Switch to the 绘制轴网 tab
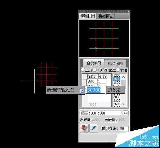Viewport: 160px width, 148px height. click(x=87, y=16)
